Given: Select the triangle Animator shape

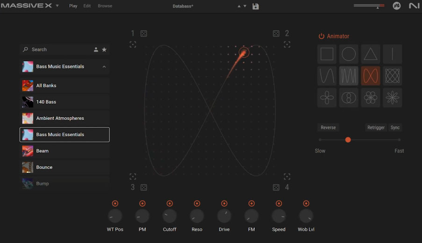Looking at the screenshot, I should pos(371,54).
